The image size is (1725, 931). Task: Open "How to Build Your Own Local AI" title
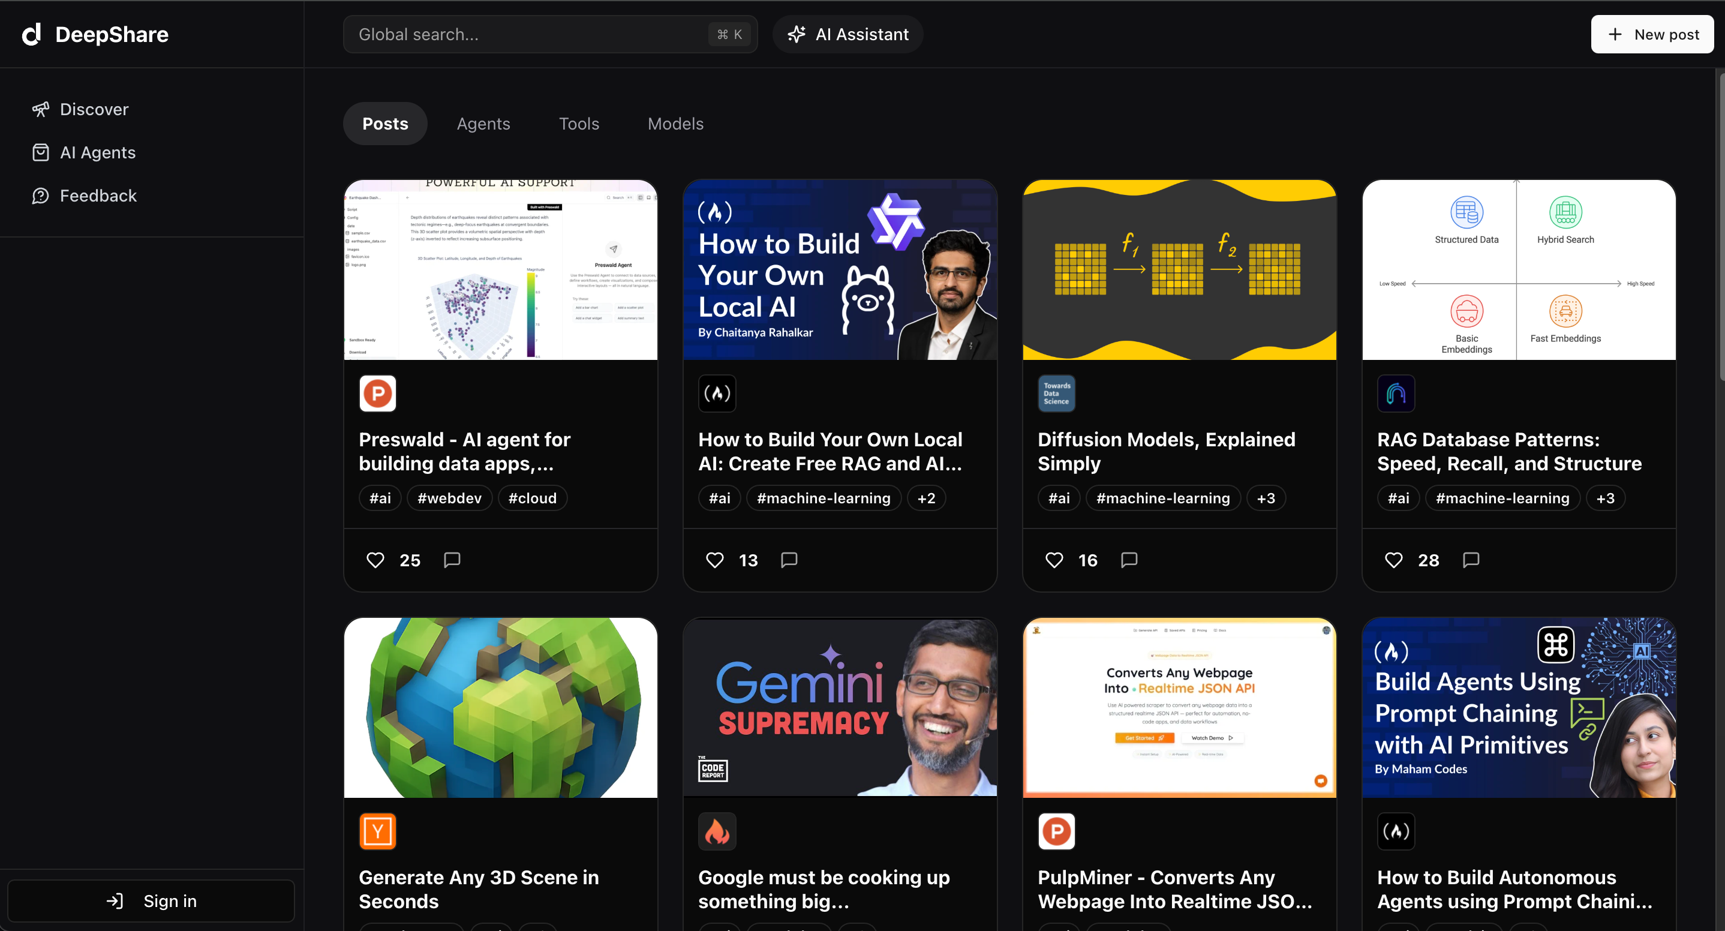click(830, 452)
